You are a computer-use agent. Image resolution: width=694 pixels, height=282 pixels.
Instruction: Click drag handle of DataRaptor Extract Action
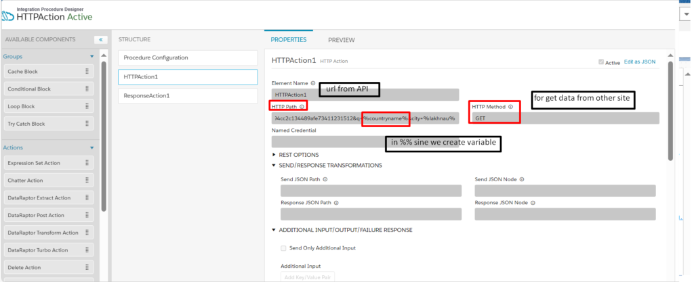(87, 197)
